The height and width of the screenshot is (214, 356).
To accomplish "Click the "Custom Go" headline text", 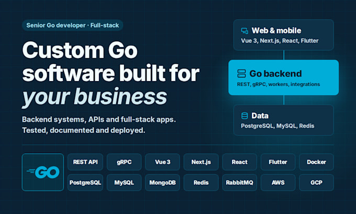I will pyautogui.click(x=80, y=50).
